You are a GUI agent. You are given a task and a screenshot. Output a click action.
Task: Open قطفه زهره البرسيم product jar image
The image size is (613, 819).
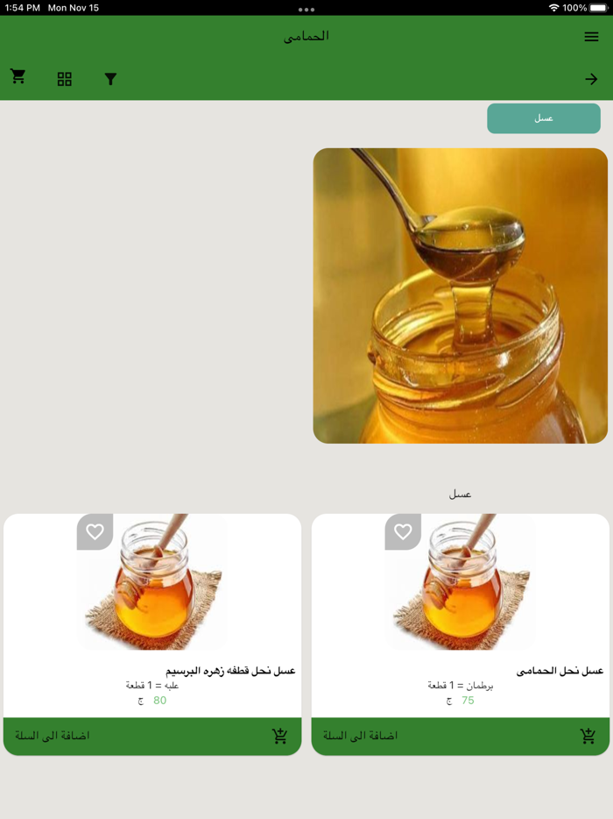152,582
